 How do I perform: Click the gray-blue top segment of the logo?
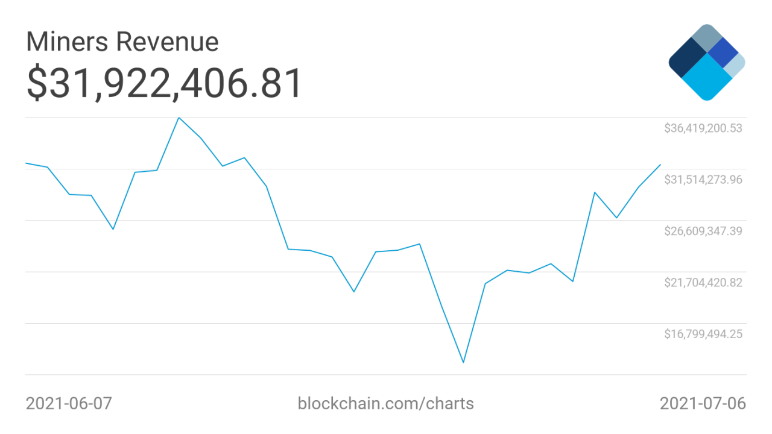(707, 39)
